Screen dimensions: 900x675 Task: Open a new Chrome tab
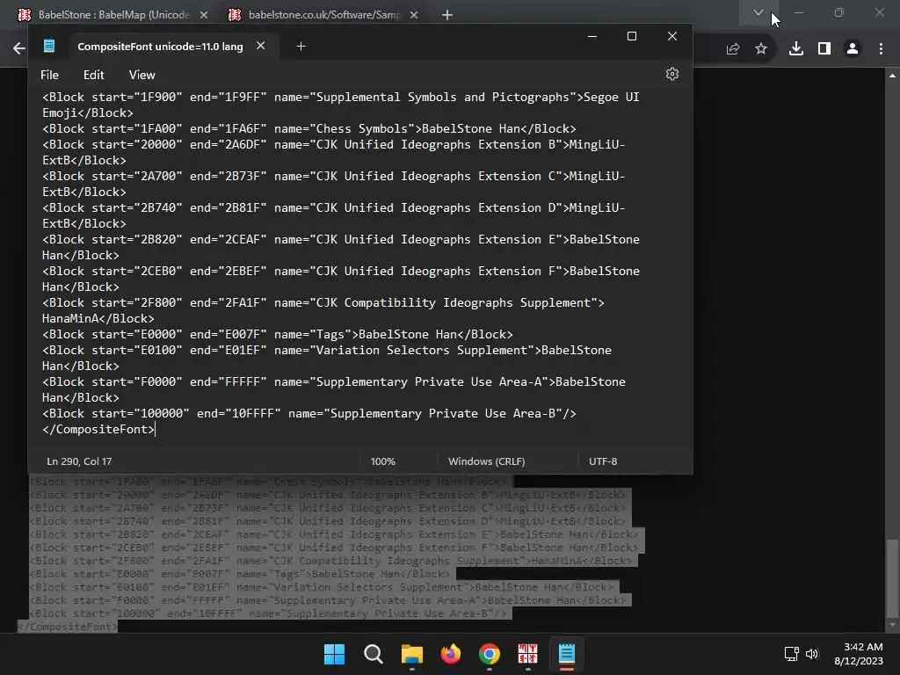[x=447, y=15]
